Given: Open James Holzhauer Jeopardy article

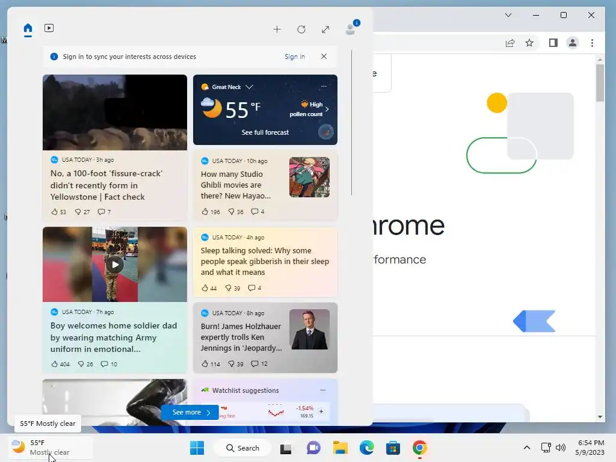Looking at the screenshot, I should click(x=241, y=337).
